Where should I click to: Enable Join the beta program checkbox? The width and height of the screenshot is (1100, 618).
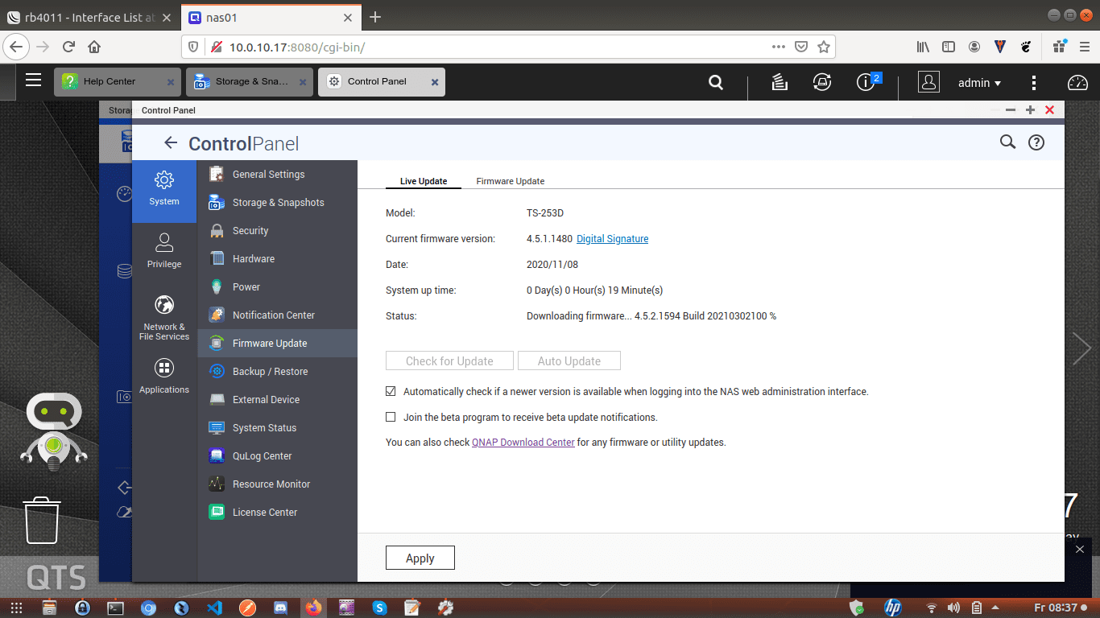point(391,417)
